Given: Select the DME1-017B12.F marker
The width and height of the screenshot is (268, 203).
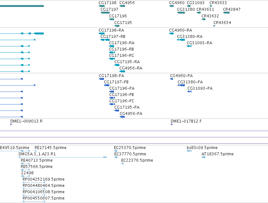Looking at the screenshot, I should pos(171,124).
